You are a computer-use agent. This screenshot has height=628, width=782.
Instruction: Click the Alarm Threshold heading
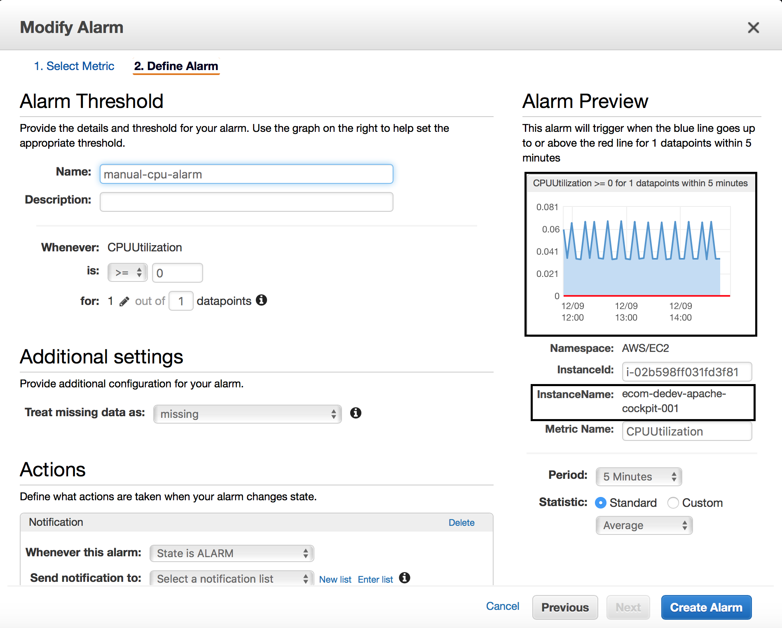(x=91, y=101)
